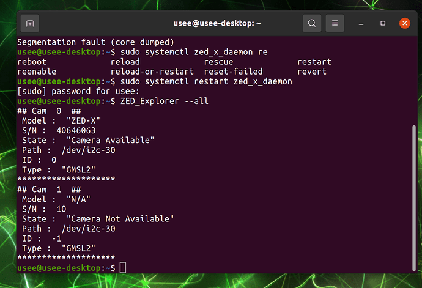Screen dimensions: 422x288
Task: Click the "Camera Available" state text
Action: point(110,140)
